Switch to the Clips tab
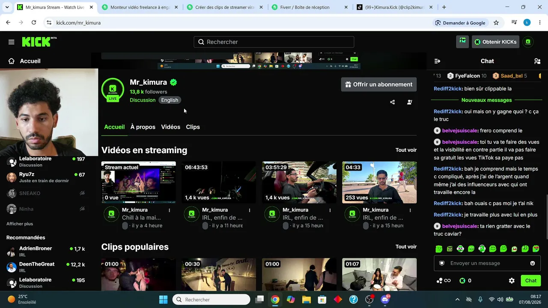 tap(193, 127)
